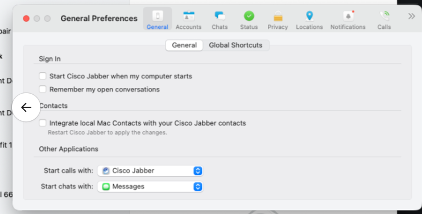
Task: Click the Contacts section heading
Action: 53,106
